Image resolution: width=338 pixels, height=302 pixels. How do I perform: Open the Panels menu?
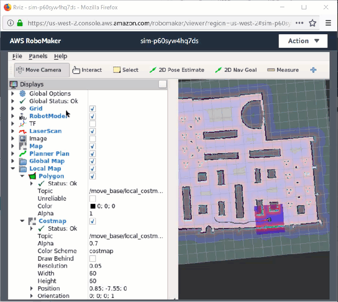pyautogui.click(x=38, y=56)
